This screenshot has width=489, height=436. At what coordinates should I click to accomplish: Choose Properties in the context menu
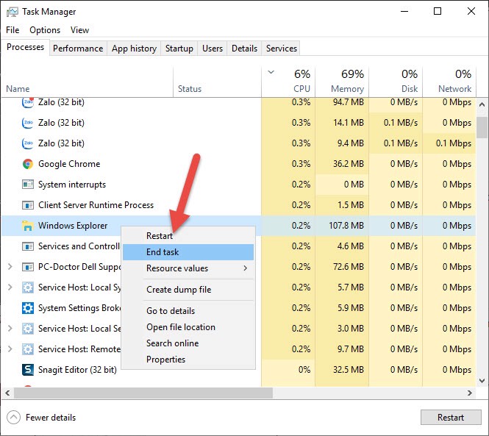[188, 360]
